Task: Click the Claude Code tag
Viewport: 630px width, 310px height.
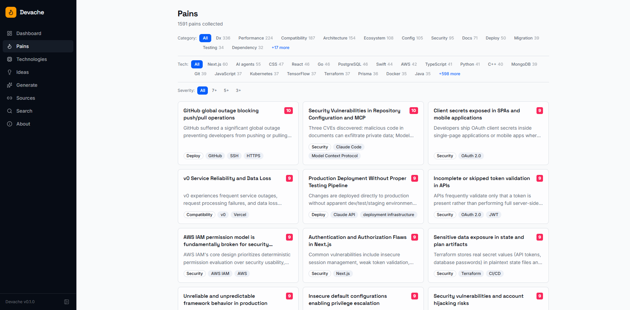Action: click(x=348, y=147)
